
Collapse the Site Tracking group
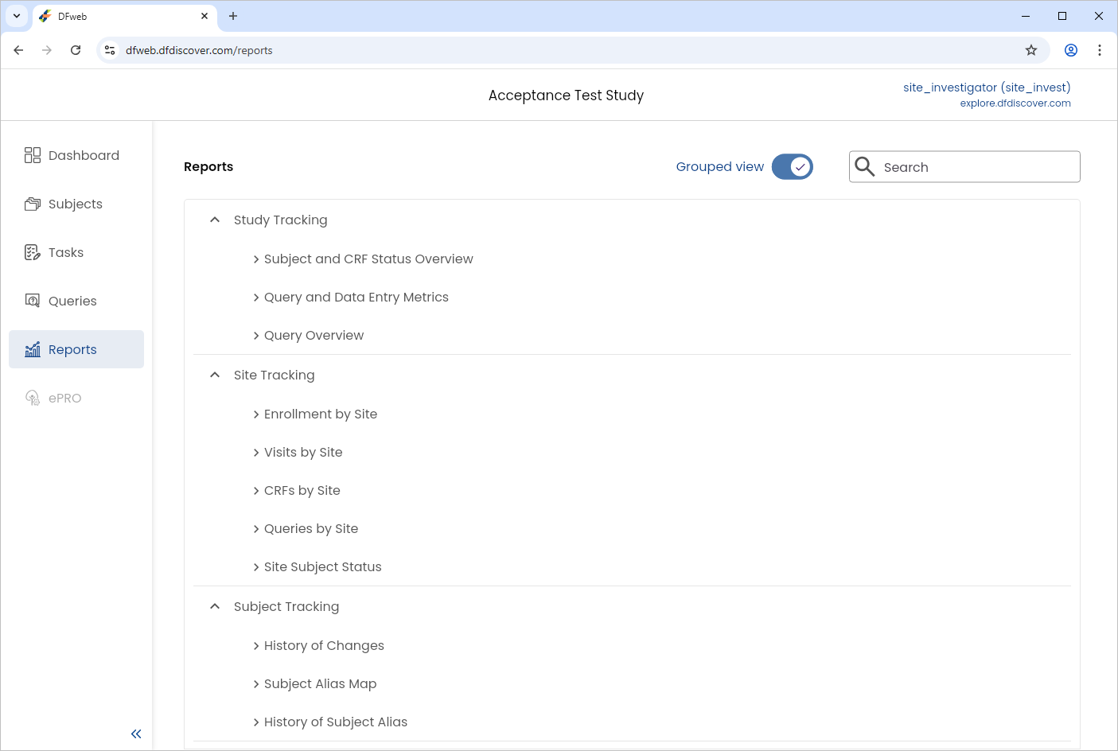point(215,375)
